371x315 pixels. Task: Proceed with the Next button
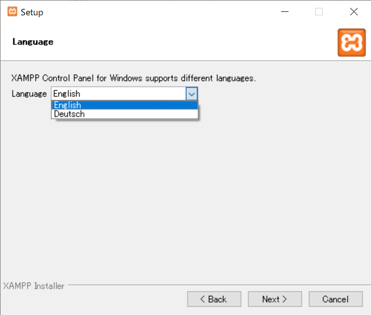(275, 299)
